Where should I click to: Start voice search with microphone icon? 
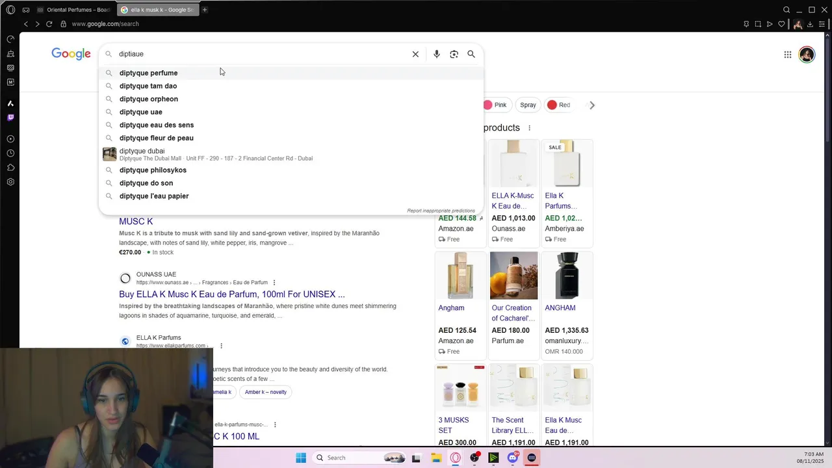(x=437, y=54)
